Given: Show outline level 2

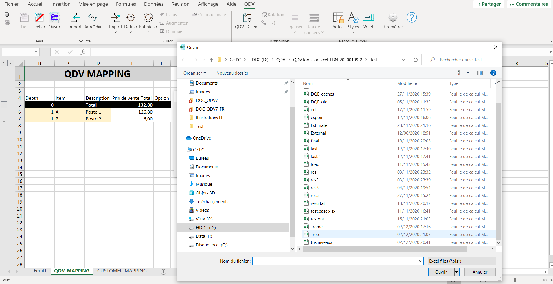Looking at the screenshot, I should click(10, 63).
